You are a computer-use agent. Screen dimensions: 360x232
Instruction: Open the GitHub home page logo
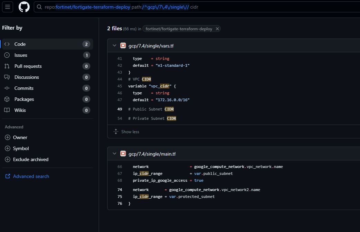click(23, 7)
